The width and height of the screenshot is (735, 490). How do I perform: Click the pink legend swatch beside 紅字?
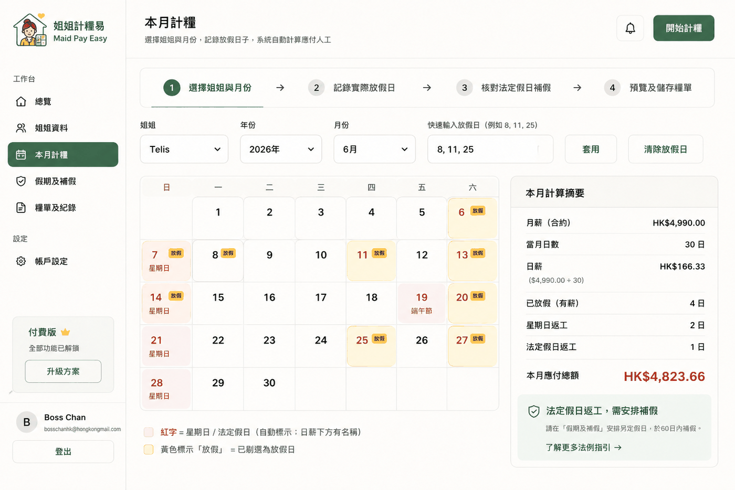click(149, 432)
